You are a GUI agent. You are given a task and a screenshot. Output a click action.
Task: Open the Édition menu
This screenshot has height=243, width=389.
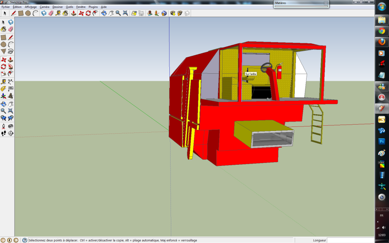pos(17,7)
